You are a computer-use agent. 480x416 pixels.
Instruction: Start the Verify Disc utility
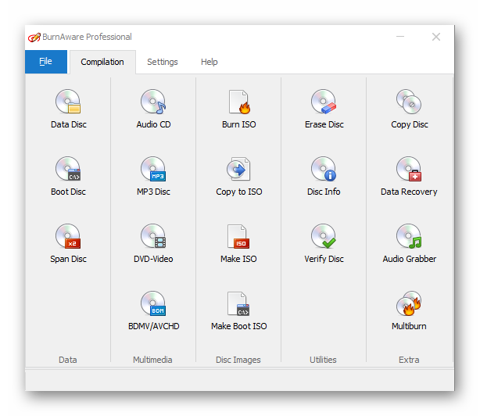[x=324, y=244]
